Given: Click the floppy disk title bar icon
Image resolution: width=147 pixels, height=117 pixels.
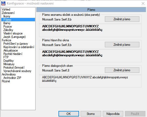Looking at the screenshot, I should [x=3, y=3].
